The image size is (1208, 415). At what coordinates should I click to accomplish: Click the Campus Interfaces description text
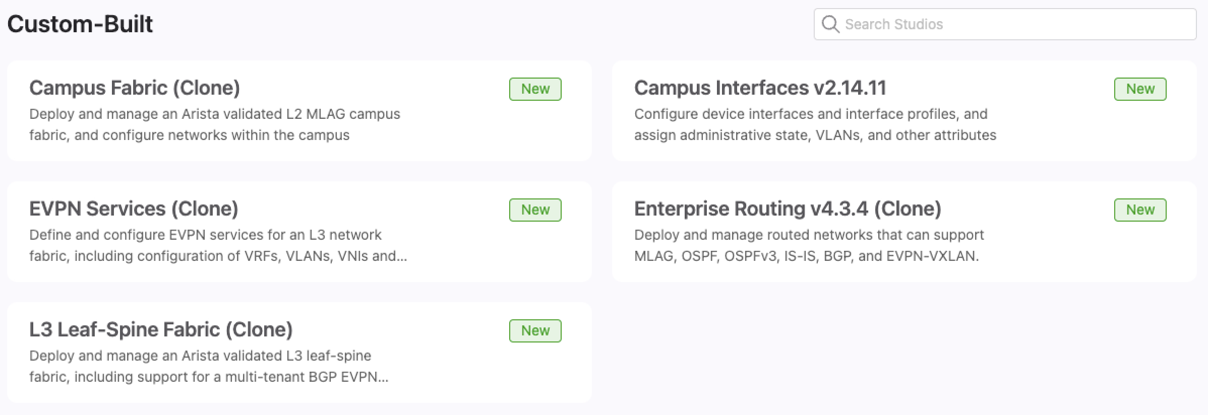pos(815,124)
